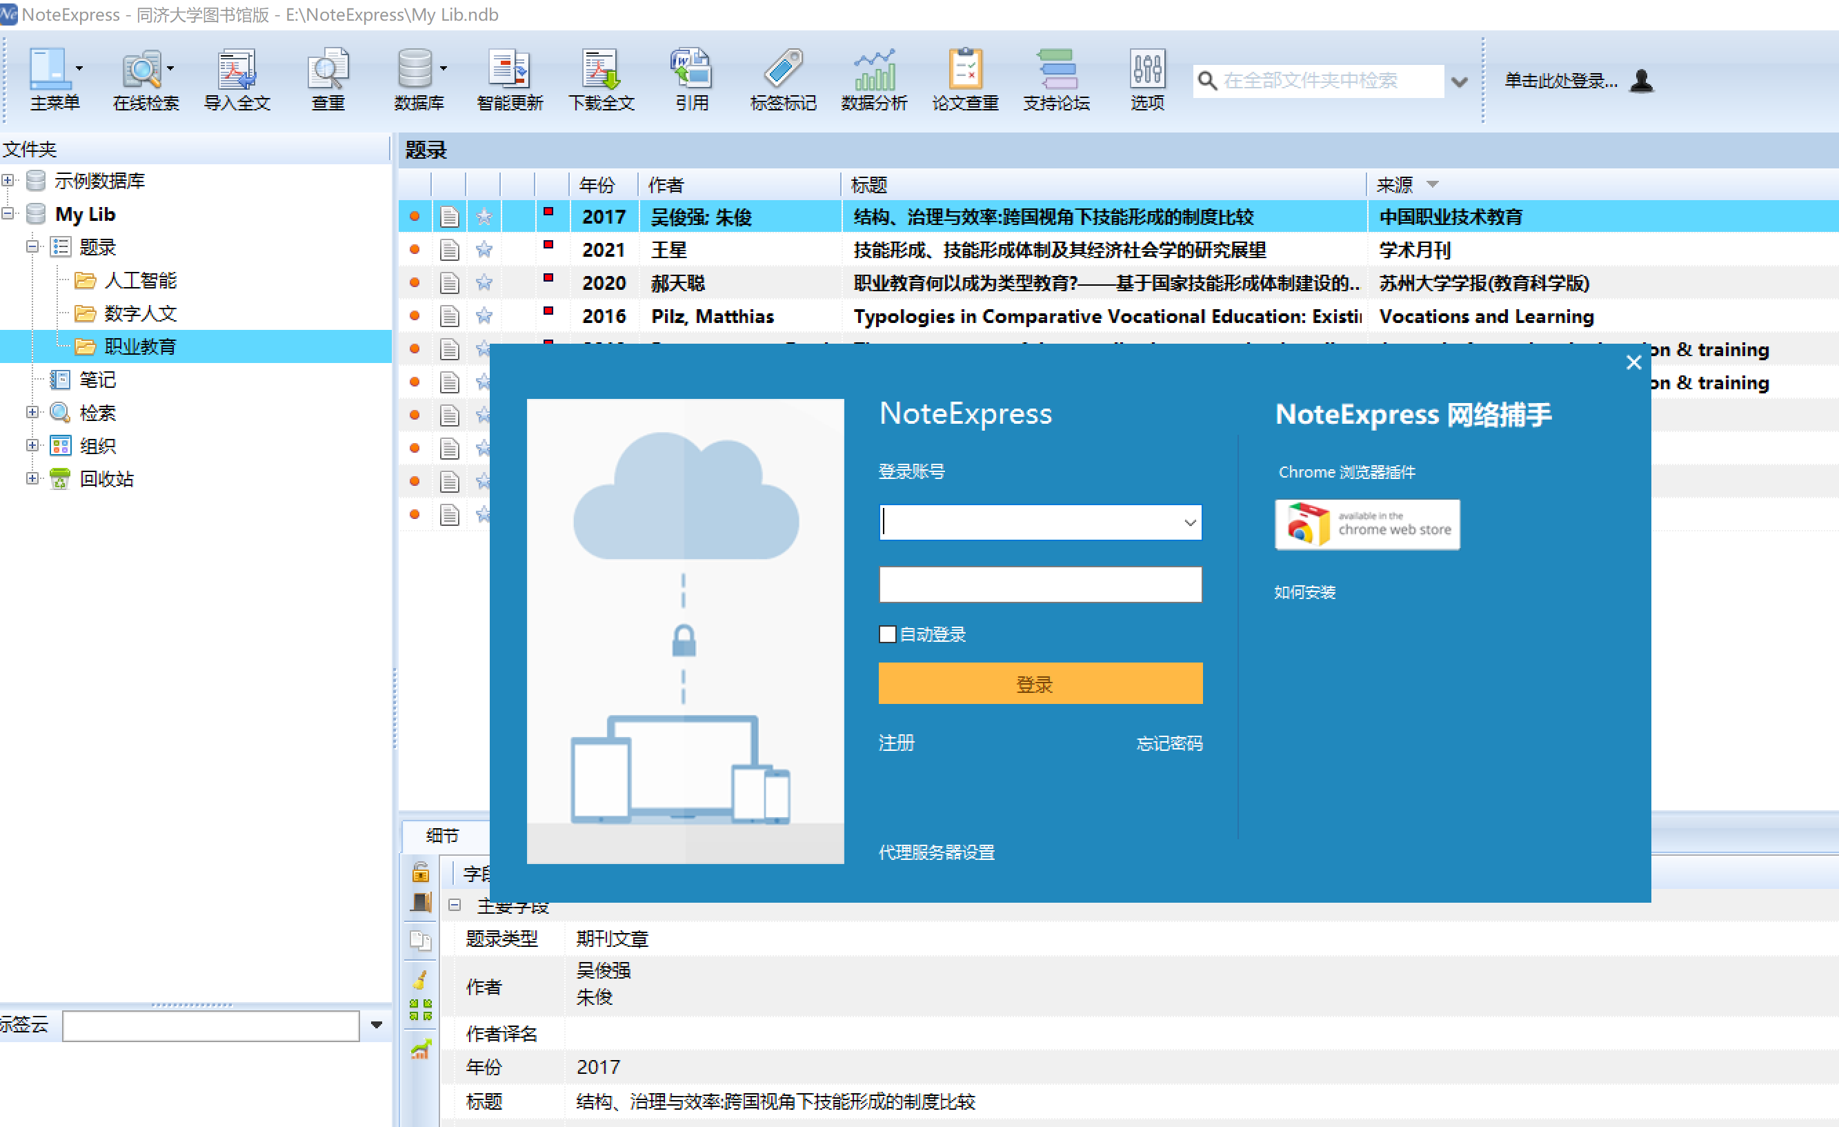Click the lock icon in the 细节 panel
Screen dimensions: 1839x1127
(421, 872)
